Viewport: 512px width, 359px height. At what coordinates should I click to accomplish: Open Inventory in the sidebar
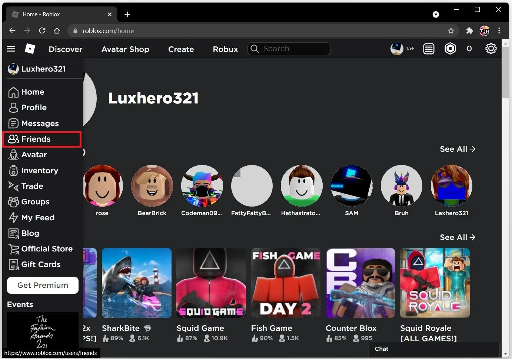click(x=33, y=171)
